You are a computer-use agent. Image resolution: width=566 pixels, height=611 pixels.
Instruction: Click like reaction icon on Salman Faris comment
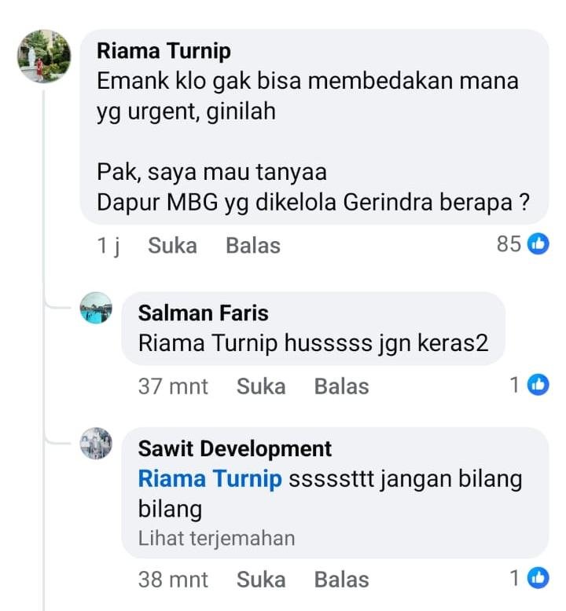(x=538, y=385)
